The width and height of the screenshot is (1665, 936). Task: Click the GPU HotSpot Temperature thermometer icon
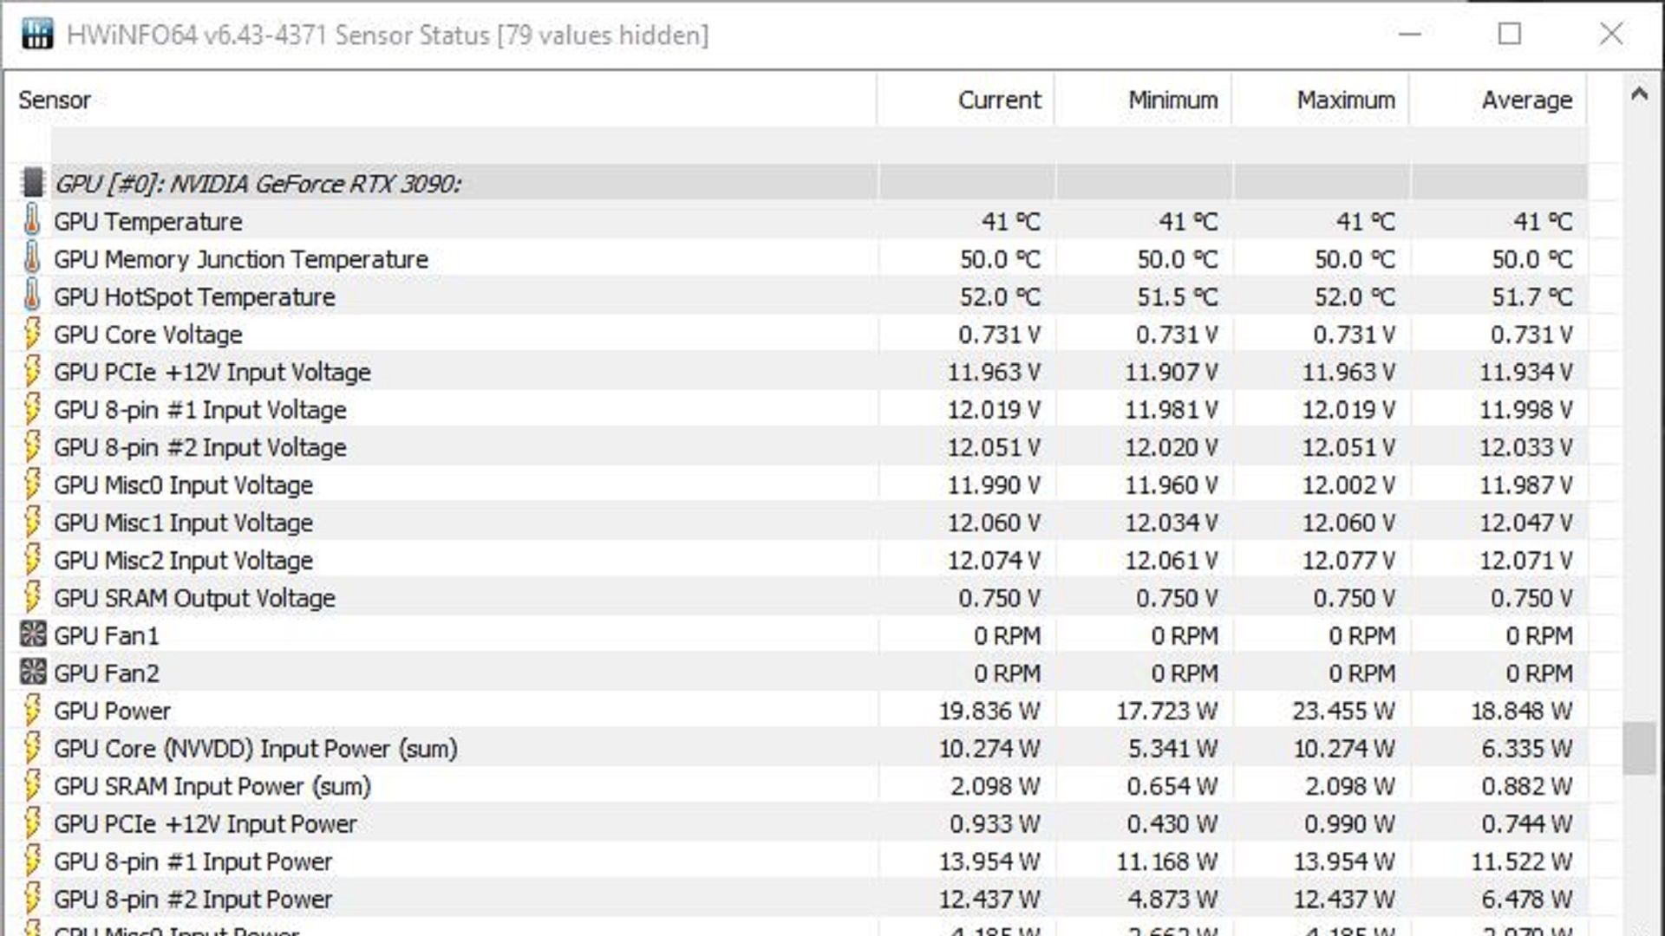click(x=32, y=296)
